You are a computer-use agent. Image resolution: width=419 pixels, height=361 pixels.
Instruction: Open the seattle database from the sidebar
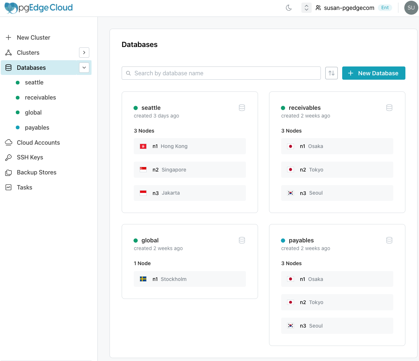tap(34, 82)
